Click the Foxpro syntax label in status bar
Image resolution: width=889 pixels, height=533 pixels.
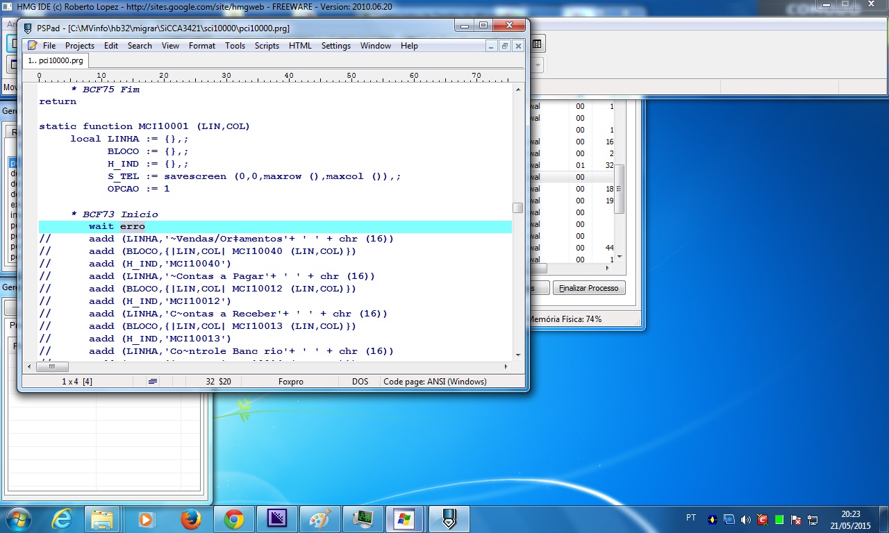[290, 381]
